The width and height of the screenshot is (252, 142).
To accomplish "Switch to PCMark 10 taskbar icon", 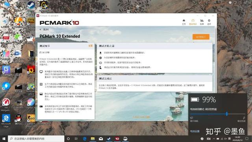I will tap(117, 138).
